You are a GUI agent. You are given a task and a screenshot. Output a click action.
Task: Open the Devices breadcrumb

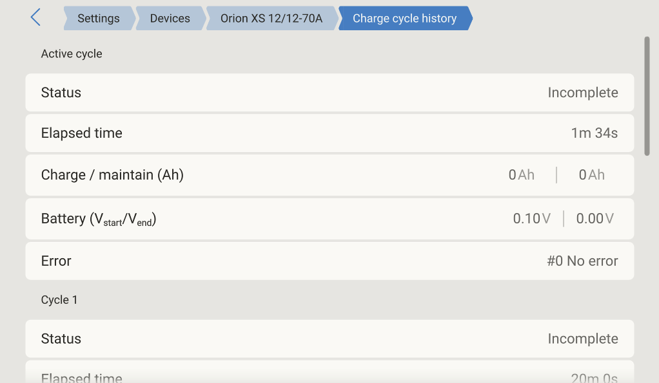pos(170,19)
